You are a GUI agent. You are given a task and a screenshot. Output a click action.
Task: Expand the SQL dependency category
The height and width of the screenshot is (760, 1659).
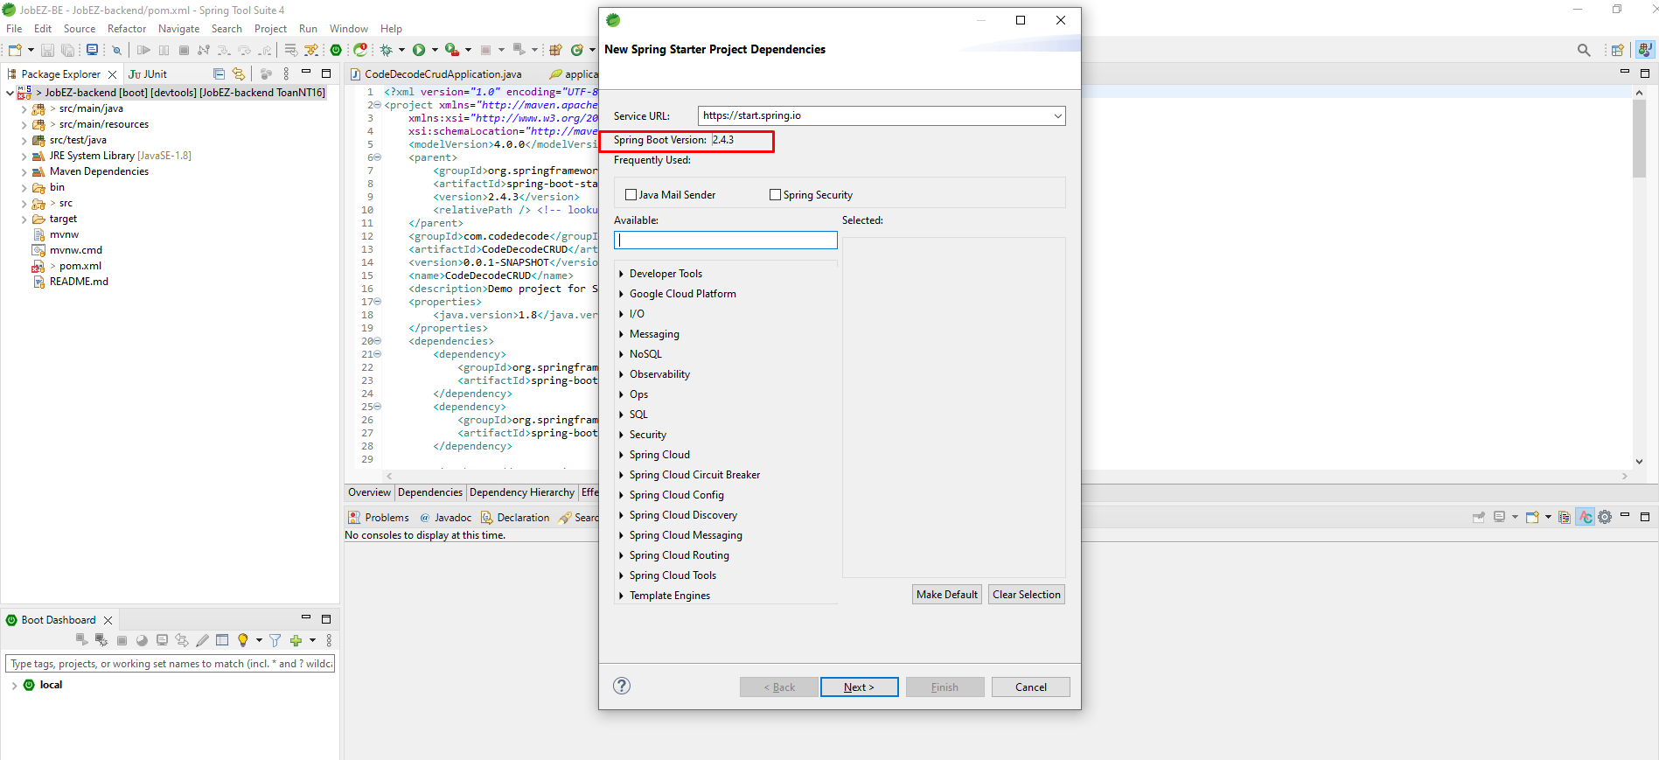click(621, 415)
